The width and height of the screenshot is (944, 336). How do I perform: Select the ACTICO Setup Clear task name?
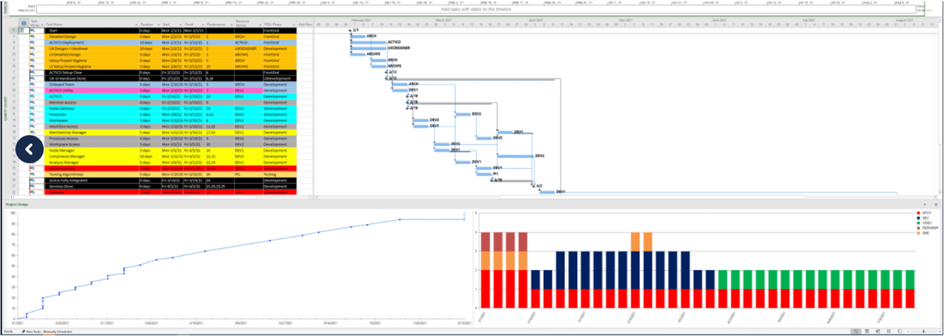pos(64,73)
